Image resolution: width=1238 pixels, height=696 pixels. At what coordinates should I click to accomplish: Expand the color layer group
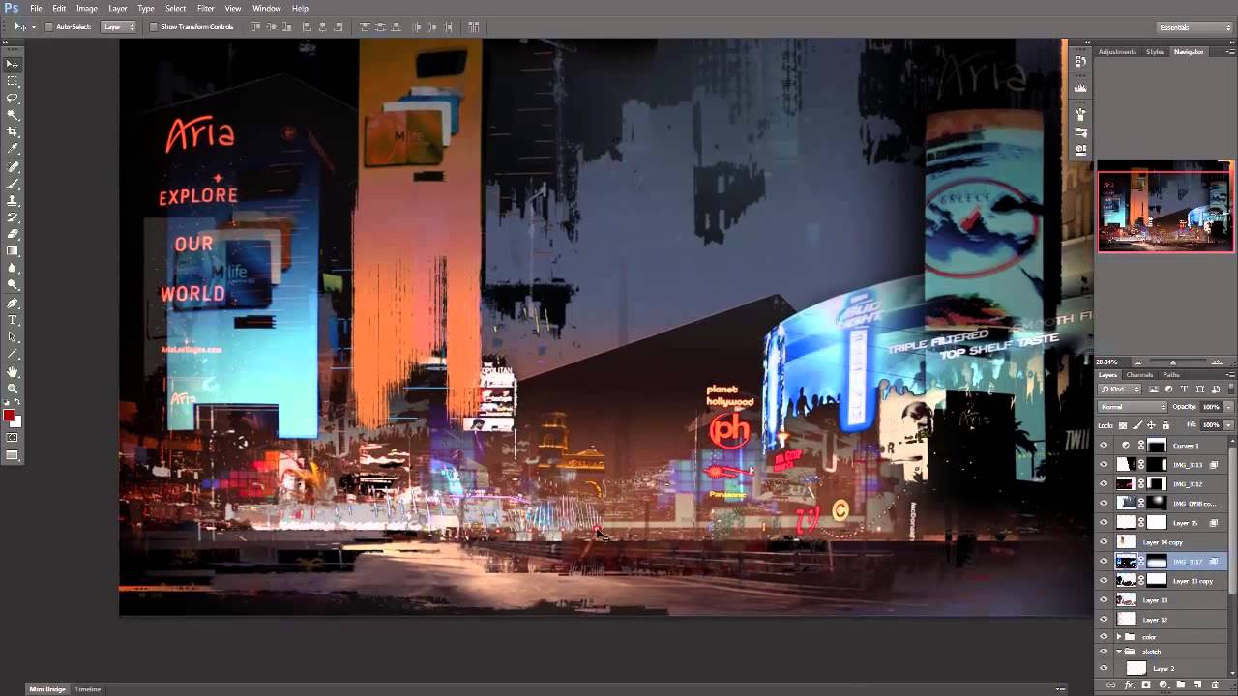(x=1119, y=637)
